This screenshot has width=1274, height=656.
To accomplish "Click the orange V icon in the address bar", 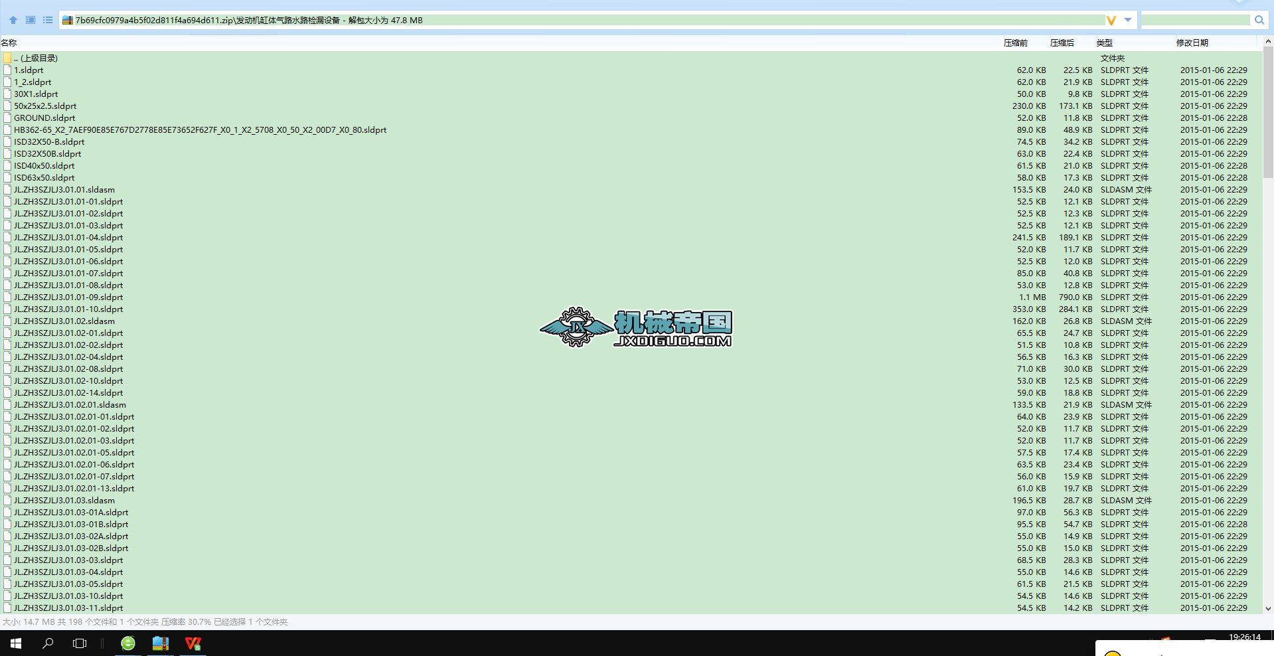I will [x=1111, y=21].
